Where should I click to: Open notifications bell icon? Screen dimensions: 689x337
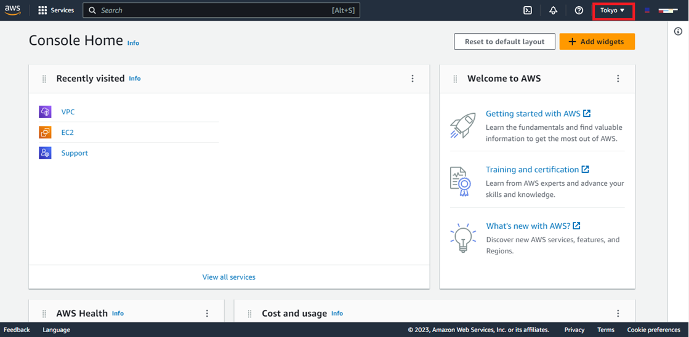553,10
